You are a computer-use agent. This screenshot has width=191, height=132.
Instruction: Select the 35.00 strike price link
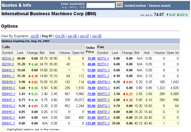[91, 58]
